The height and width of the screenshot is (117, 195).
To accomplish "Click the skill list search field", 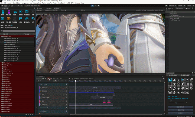I will point(18,31).
